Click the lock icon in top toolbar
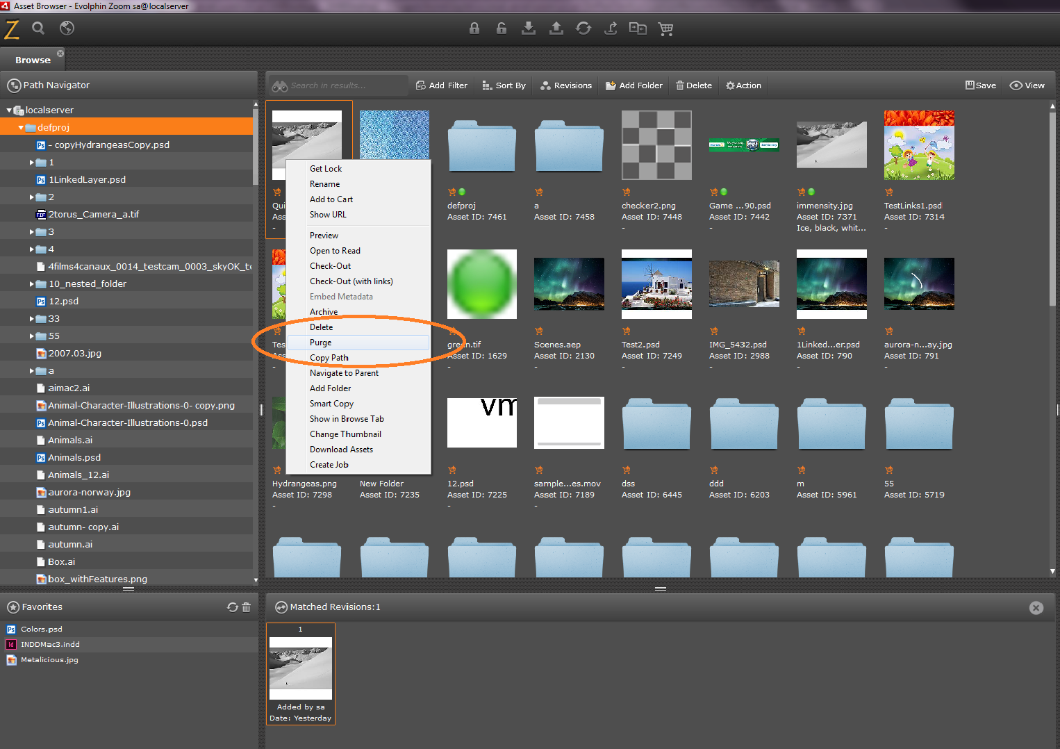 (474, 28)
